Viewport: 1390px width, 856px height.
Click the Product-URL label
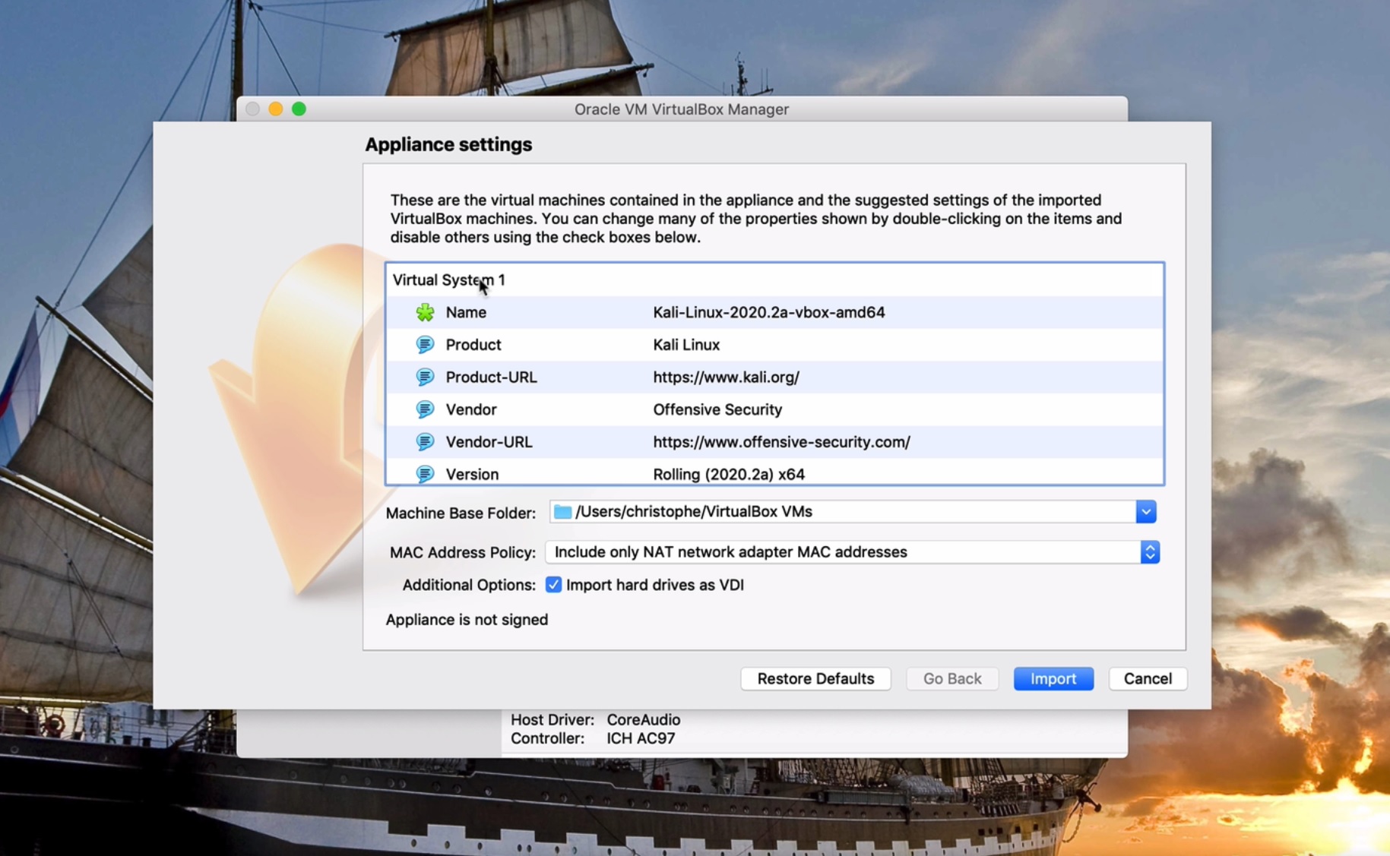tap(491, 377)
